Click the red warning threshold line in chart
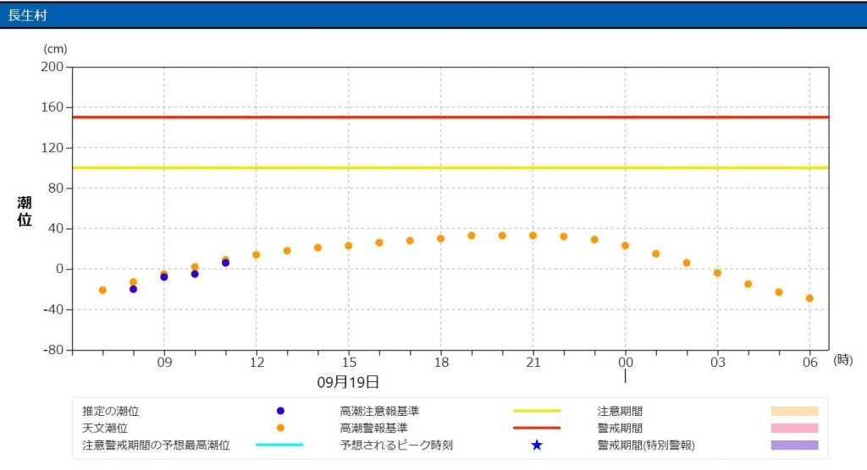867x470 pixels. (x=450, y=117)
